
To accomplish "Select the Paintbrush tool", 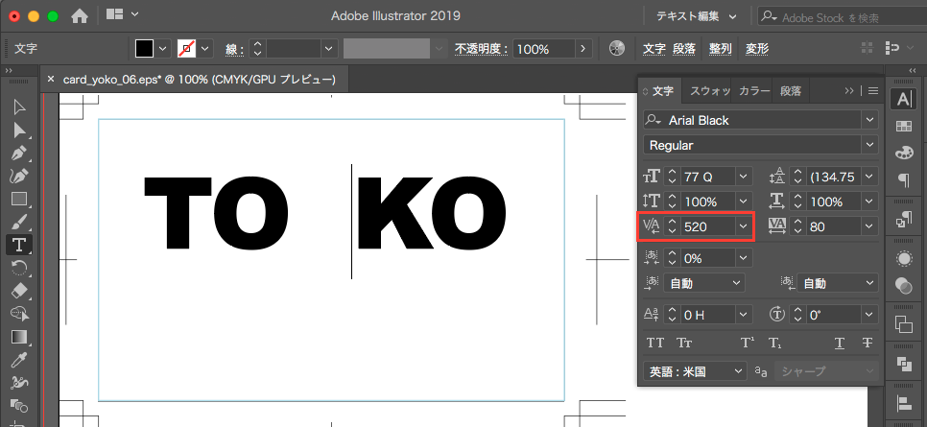I will coord(18,222).
